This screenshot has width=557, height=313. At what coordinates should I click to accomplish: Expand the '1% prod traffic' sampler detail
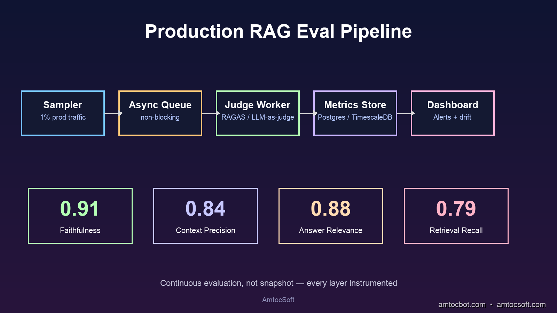tap(63, 117)
